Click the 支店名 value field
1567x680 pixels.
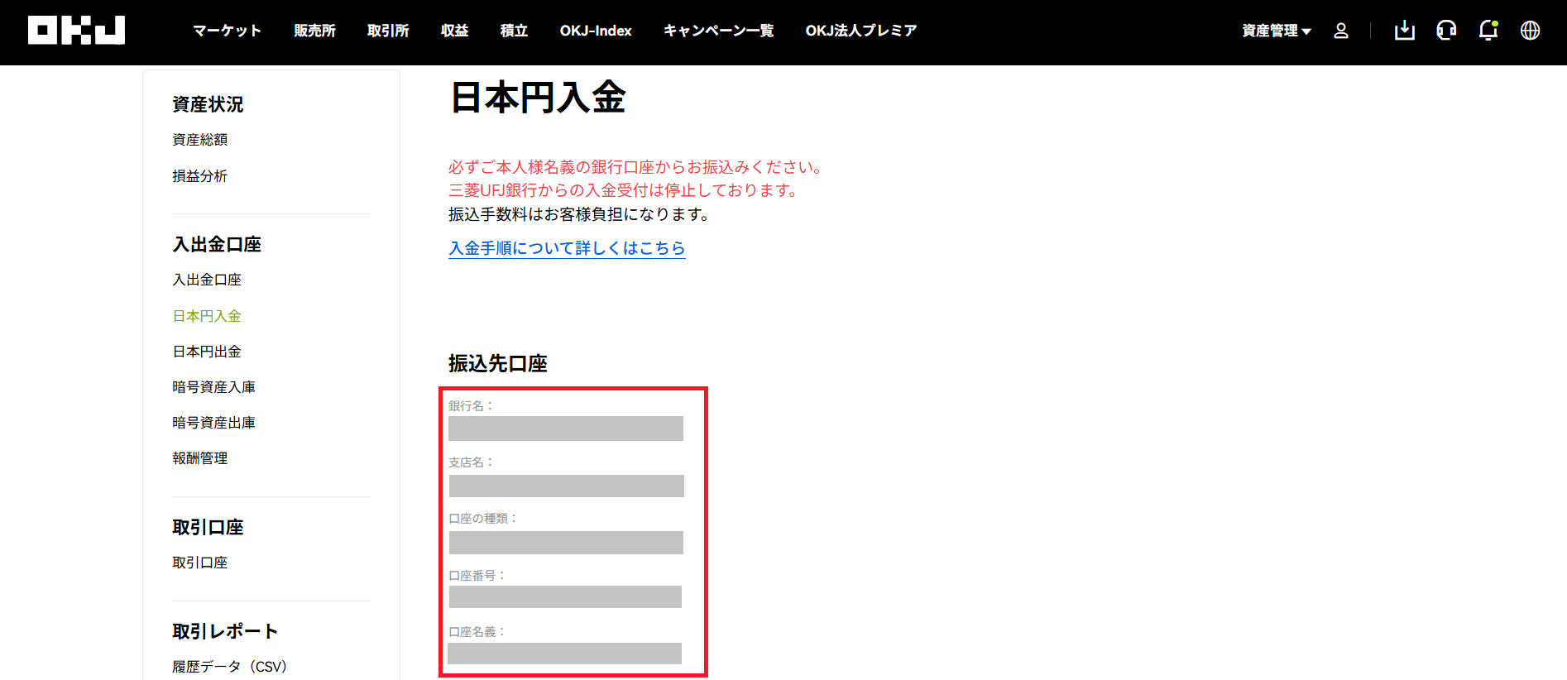point(567,486)
